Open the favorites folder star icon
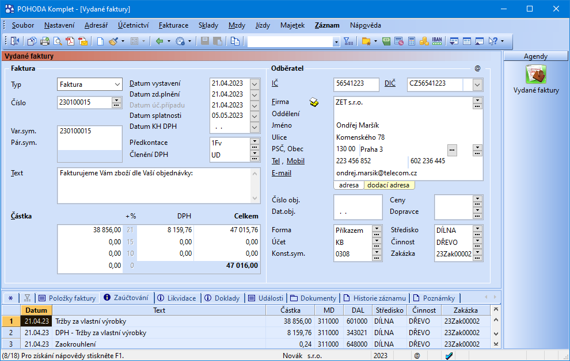This screenshot has height=361, width=570. pos(366,41)
